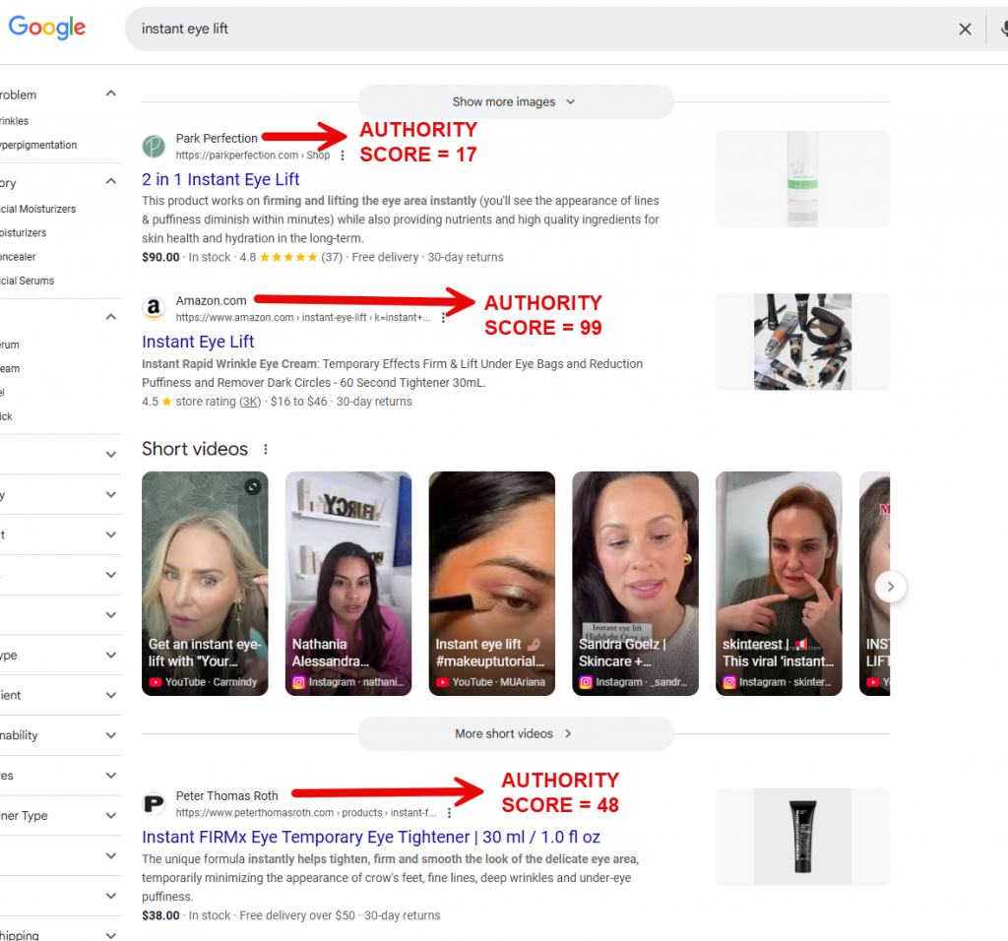The image size is (1008, 941).
Task: Select the 'yperpigmentation' filter
Action: [38, 146]
